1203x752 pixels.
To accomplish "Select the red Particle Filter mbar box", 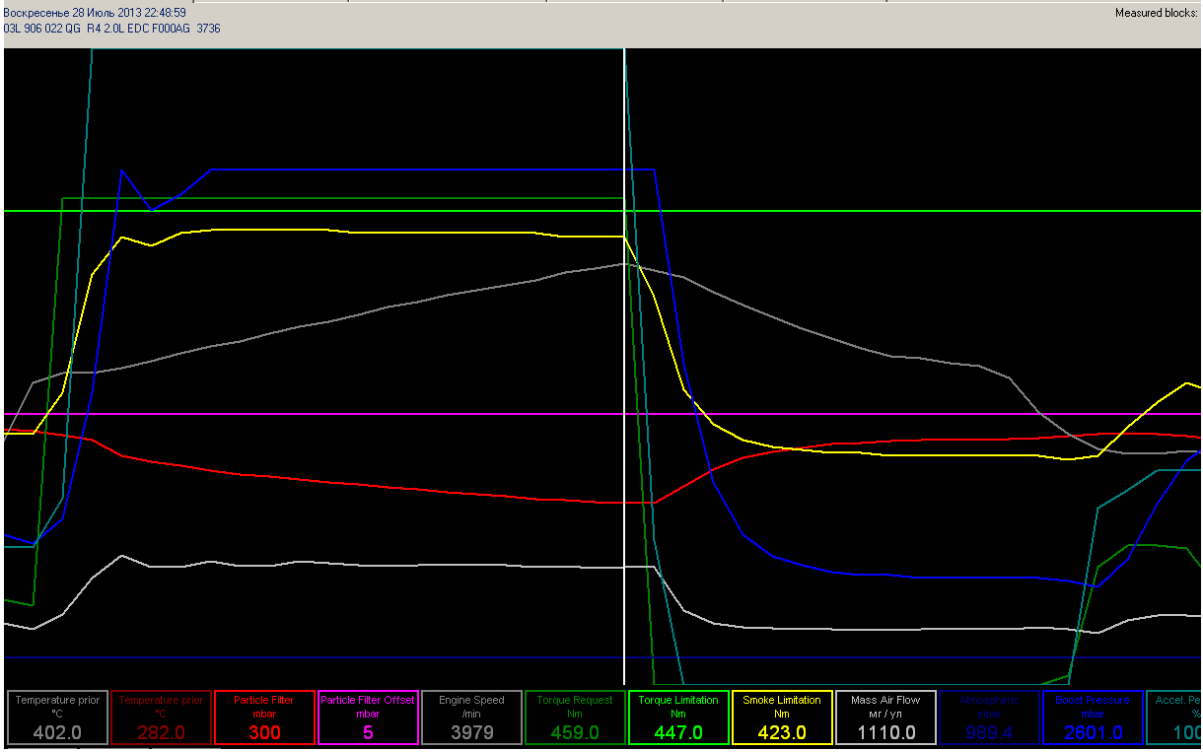I will click(x=264, y=717).
